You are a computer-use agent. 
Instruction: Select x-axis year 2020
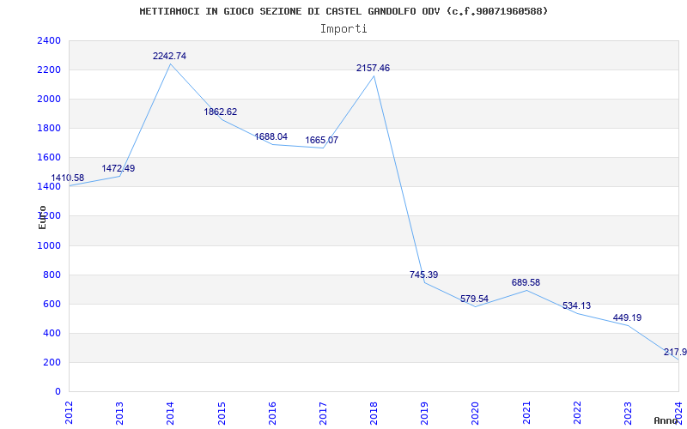(476, 413)
